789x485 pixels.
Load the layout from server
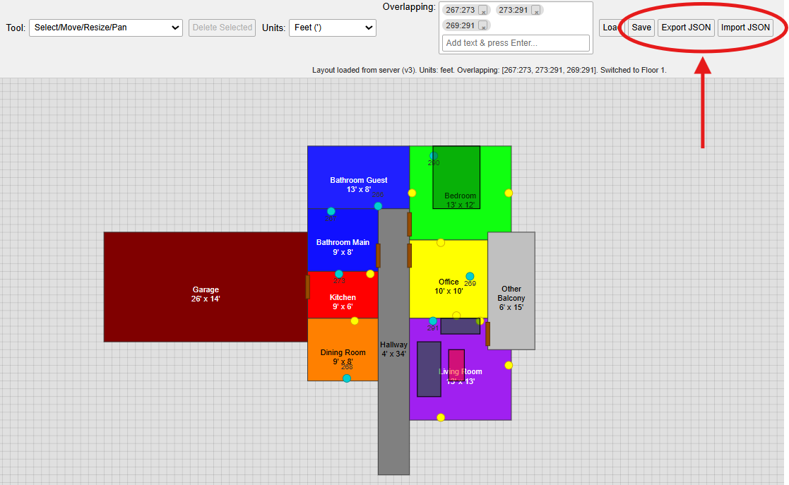[x=610, y=28]
